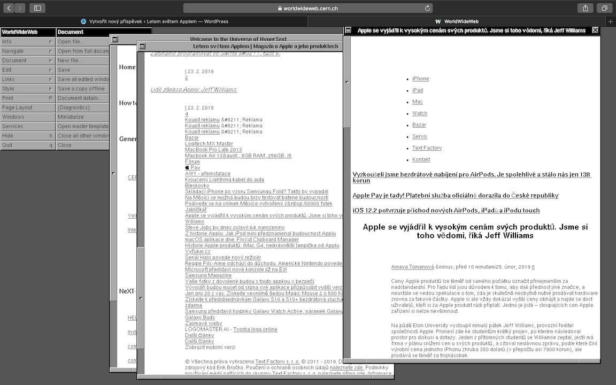This screenshot has width=616, height=385.
Task: Select Print menu item
Action: pyautogui.click(x=27, y=98)
